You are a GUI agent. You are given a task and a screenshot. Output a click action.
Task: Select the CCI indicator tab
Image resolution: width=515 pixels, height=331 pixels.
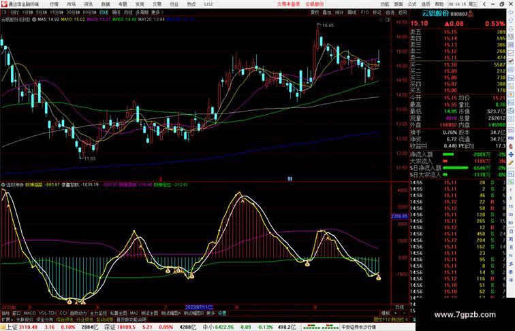coord(63,313)
